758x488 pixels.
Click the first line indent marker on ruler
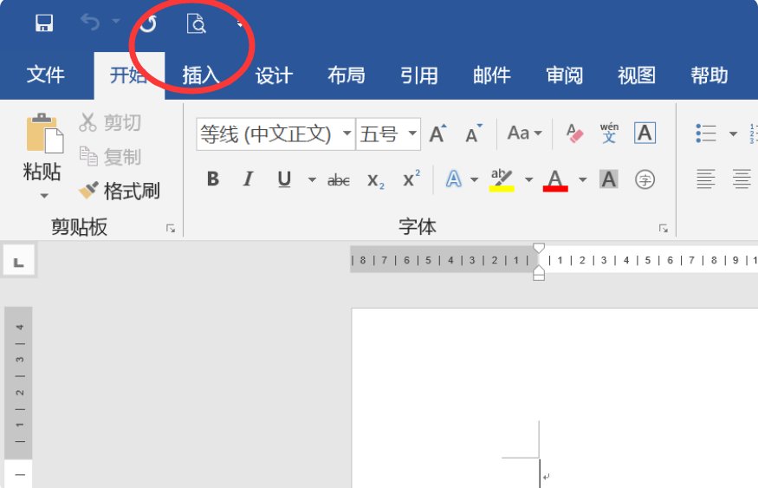click(539, 248)
